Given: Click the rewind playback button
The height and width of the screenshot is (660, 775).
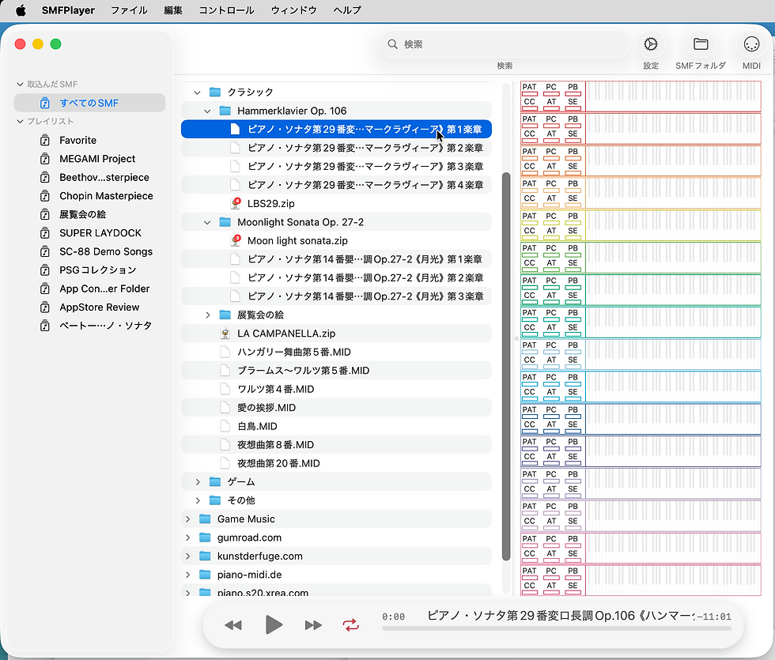Looking at the screenshot, I should (x=233, y=625).
